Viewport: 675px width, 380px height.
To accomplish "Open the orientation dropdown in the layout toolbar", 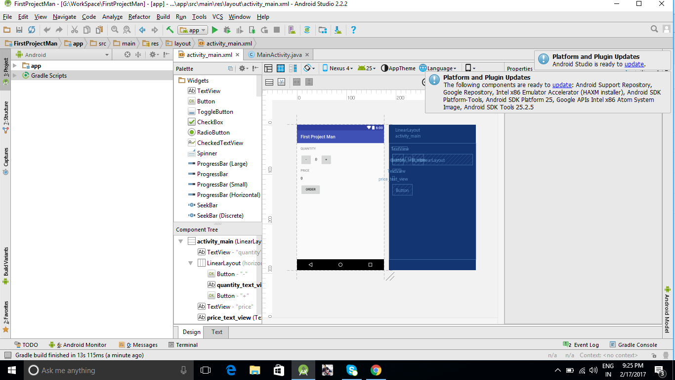I will (309, 68).
